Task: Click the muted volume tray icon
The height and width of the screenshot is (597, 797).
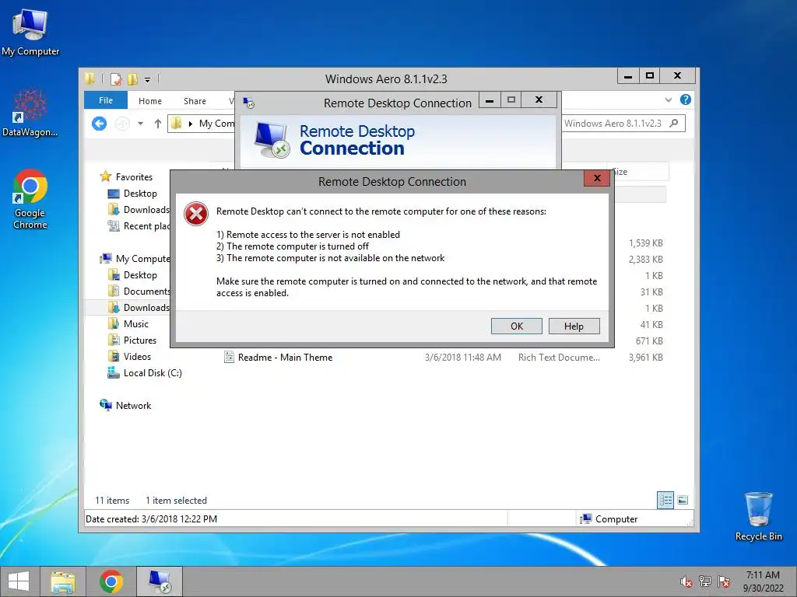Action: [686, 581]
